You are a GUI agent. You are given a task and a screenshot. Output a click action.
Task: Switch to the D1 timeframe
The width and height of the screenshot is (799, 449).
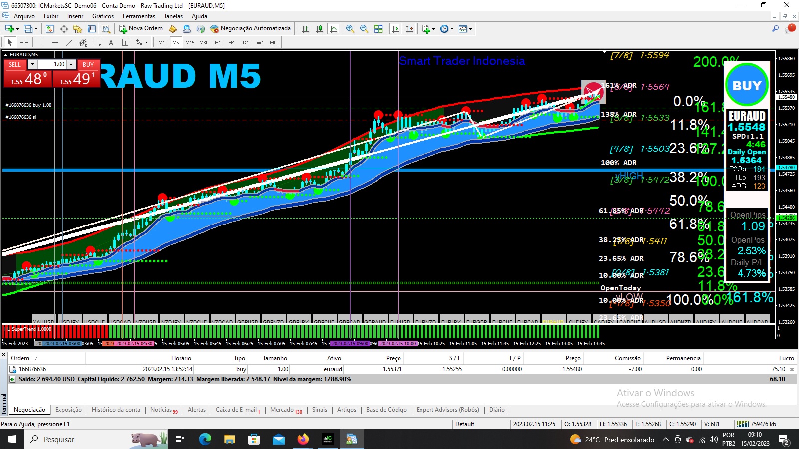click(246, 43)
